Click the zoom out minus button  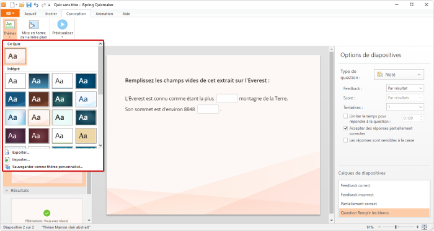click(379, 227)
